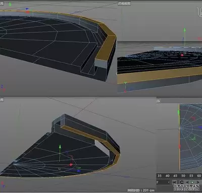Click the C-shaped previous key button
The height and width of the screenshot is (193, 202).
click(182, 182)
